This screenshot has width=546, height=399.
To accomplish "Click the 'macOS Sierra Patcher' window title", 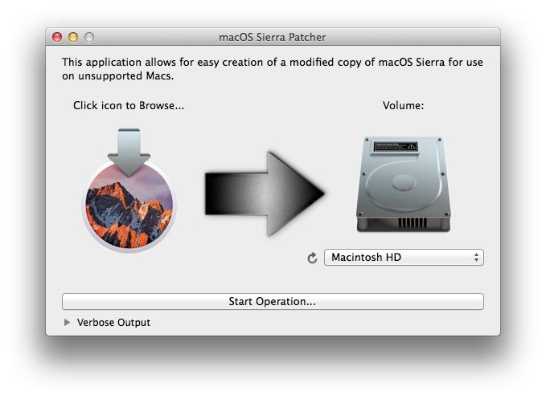I will (x=273, y=37).
